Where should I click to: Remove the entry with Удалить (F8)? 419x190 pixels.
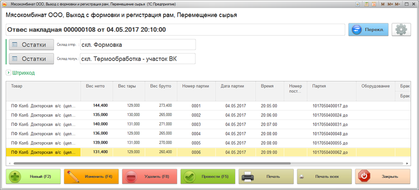(149, 176)
